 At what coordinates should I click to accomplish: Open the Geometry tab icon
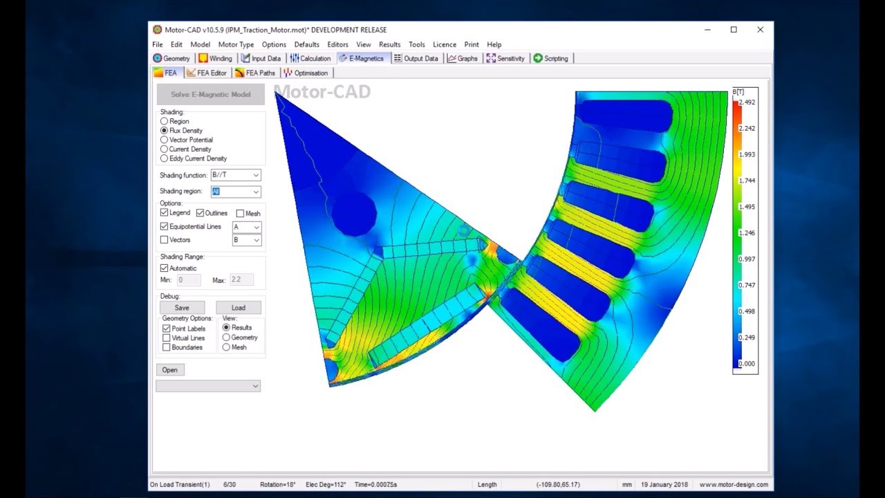[158, 59]
